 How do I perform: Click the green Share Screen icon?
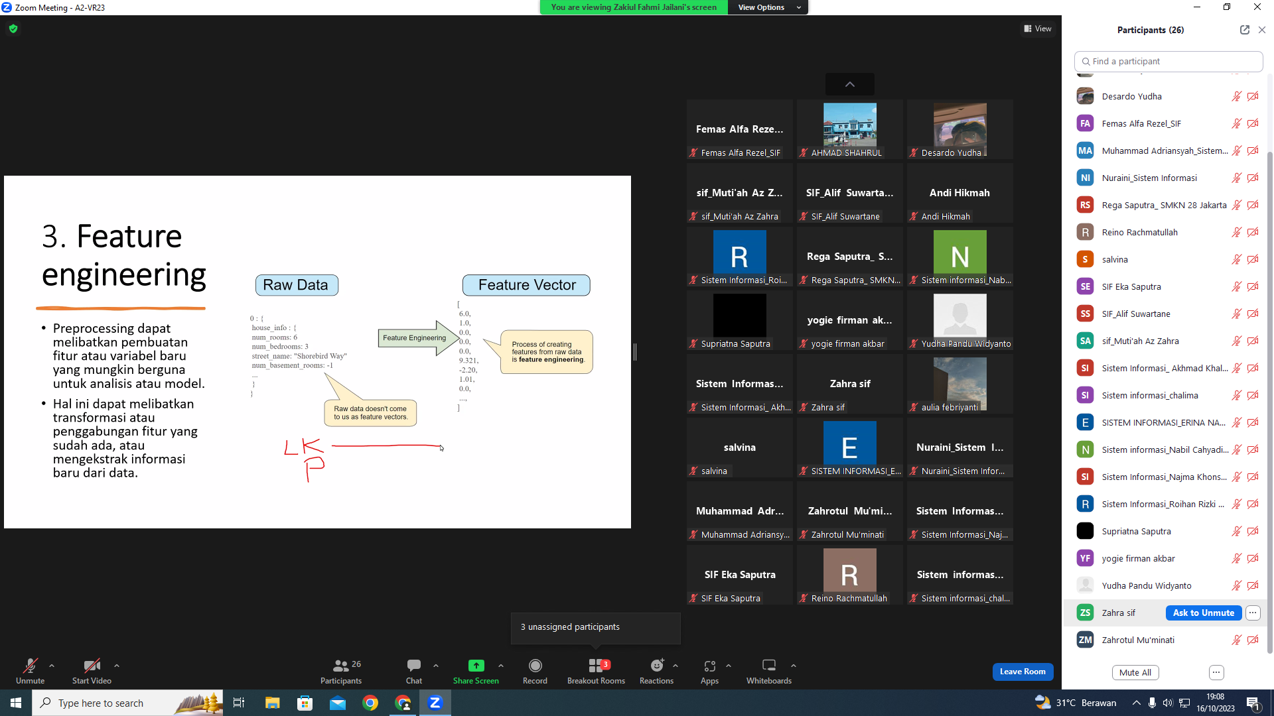(476, 666)
